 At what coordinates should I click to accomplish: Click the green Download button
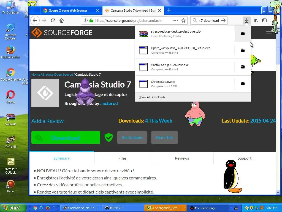tap(66, 137)
